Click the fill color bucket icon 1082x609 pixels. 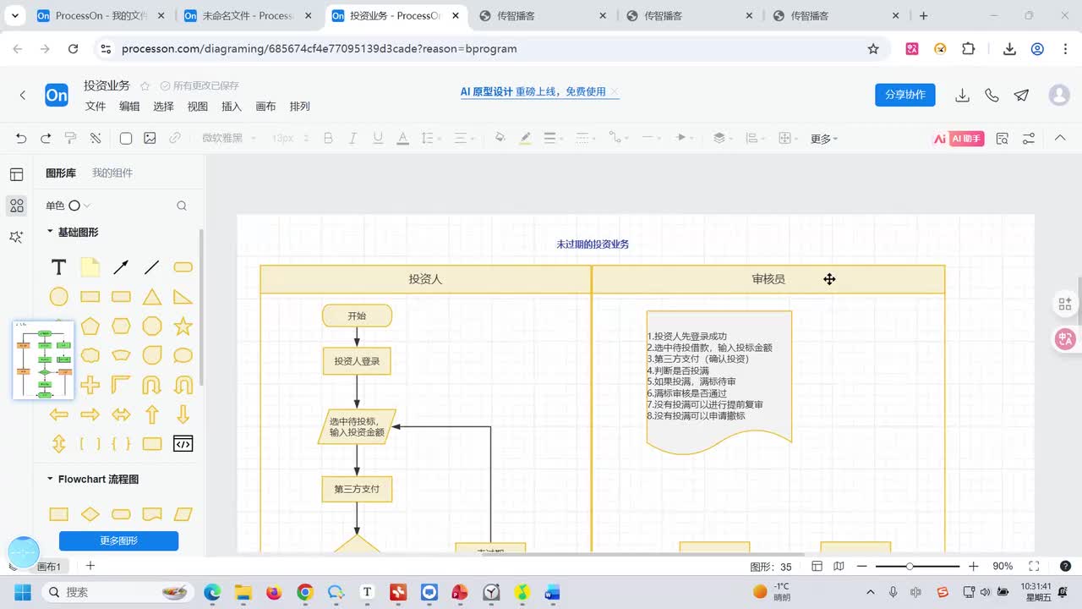coord(500,138)
